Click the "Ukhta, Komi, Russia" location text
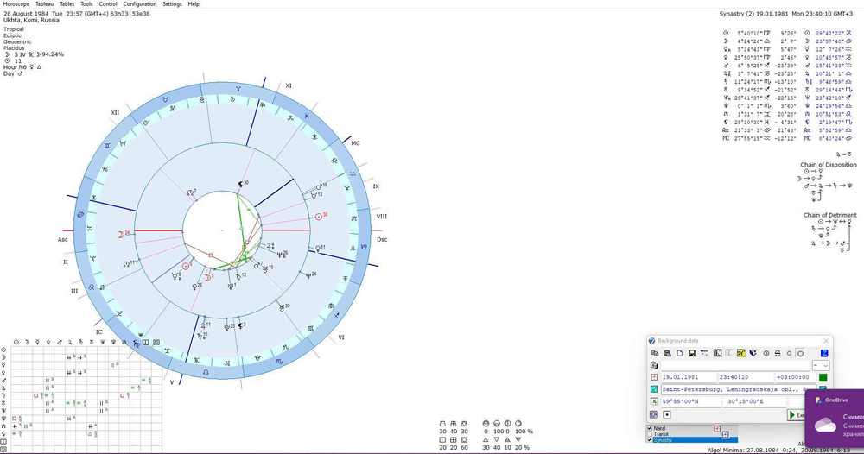The image size is (864, 454). click(x=31, y=20)
